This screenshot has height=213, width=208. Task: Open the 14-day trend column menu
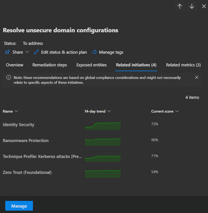pos(98,111)
